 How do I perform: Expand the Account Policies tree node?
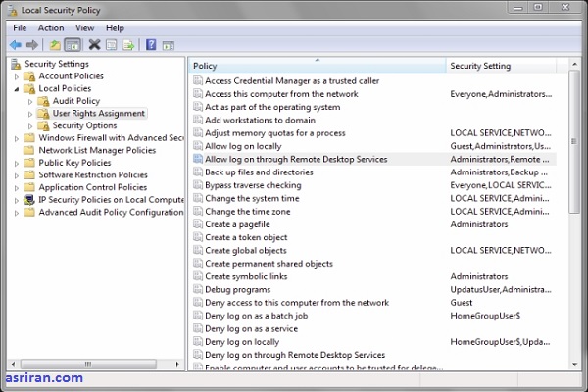17,76
